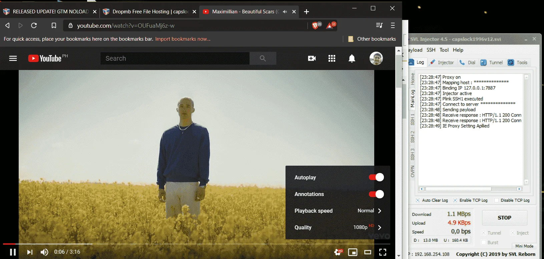The height and width of the screenshot is (259, 544).
Task: Open Help menu in SVL Injector
Action: tap(458, 50)
